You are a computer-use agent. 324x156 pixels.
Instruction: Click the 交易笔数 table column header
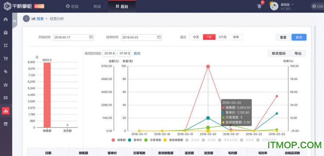tap(139, 153)
